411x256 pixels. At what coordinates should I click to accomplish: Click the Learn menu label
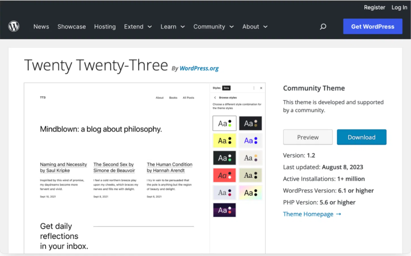[x=168, y=27]
